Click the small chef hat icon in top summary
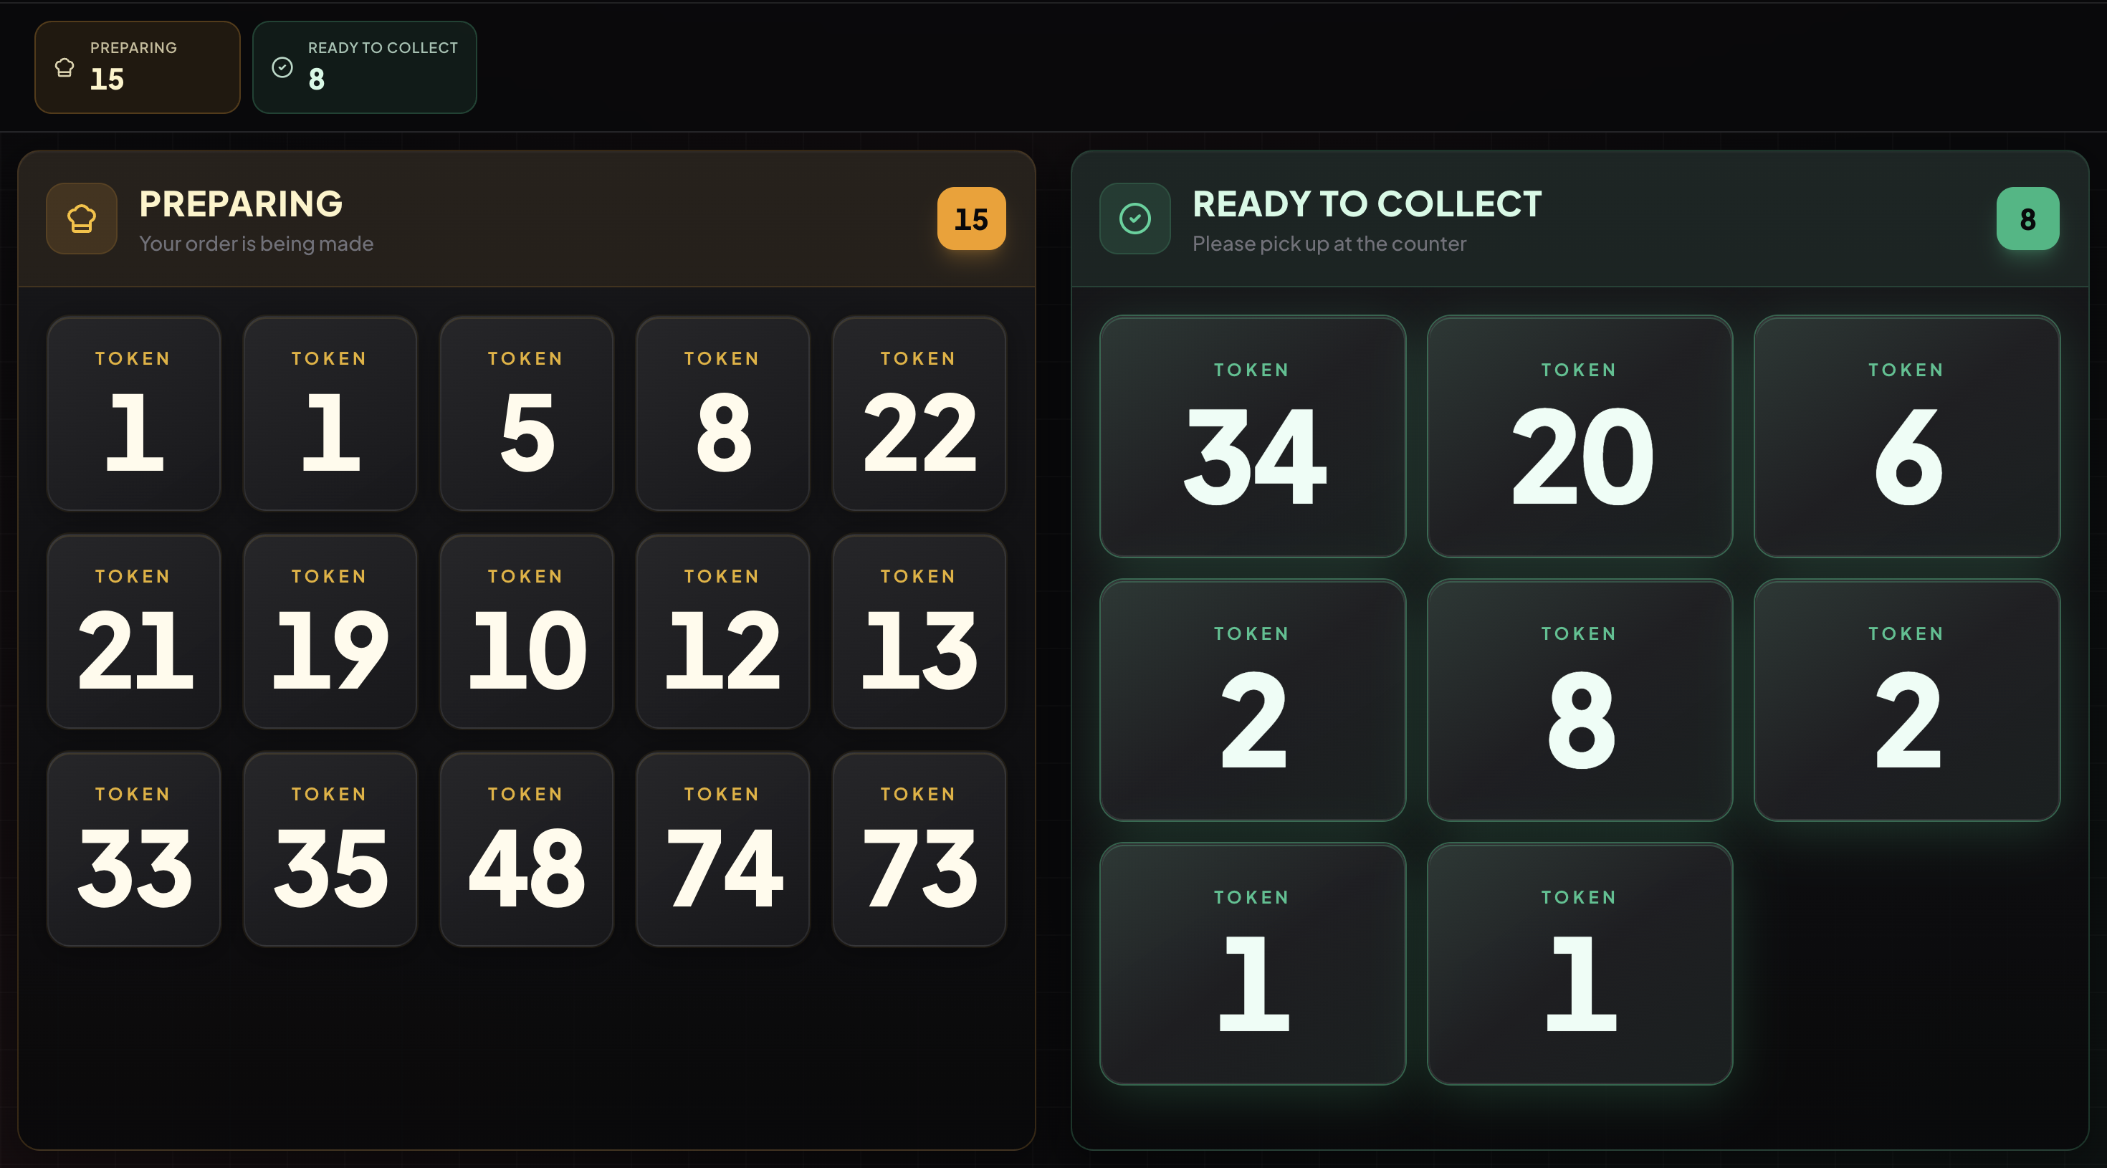The width and height of the screenshot is (2107, 1168). tap(64, 67)
